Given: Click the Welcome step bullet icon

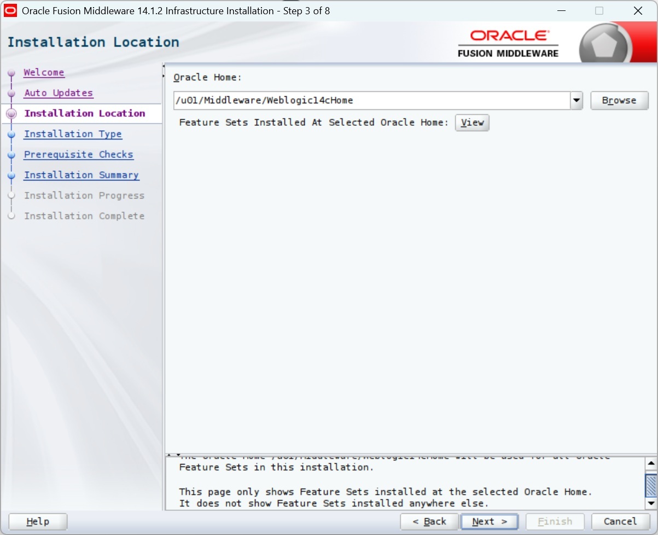Looking at the screenshot, I should 11,73.
